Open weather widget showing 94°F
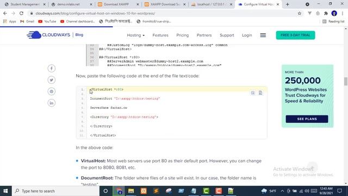The image size is (348, 196). [x=269, y=191]
